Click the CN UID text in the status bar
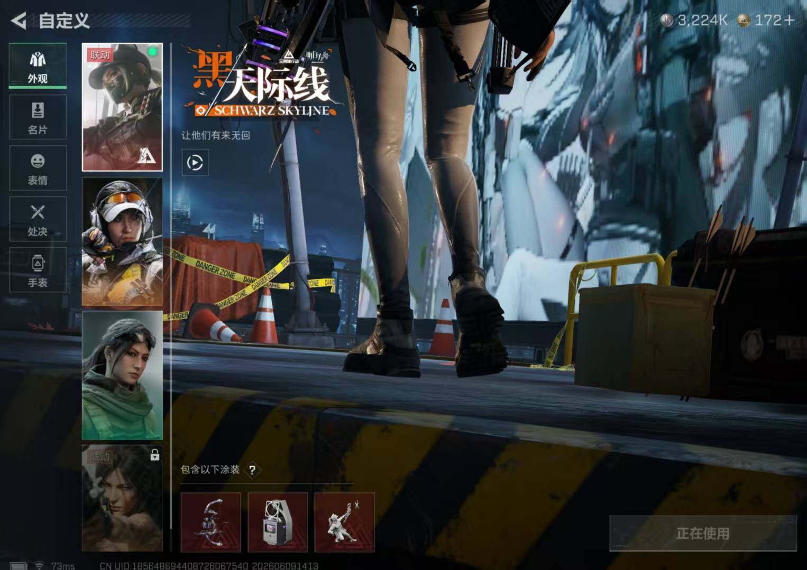This screenshot has width=807, height=570. pos(209,566)
